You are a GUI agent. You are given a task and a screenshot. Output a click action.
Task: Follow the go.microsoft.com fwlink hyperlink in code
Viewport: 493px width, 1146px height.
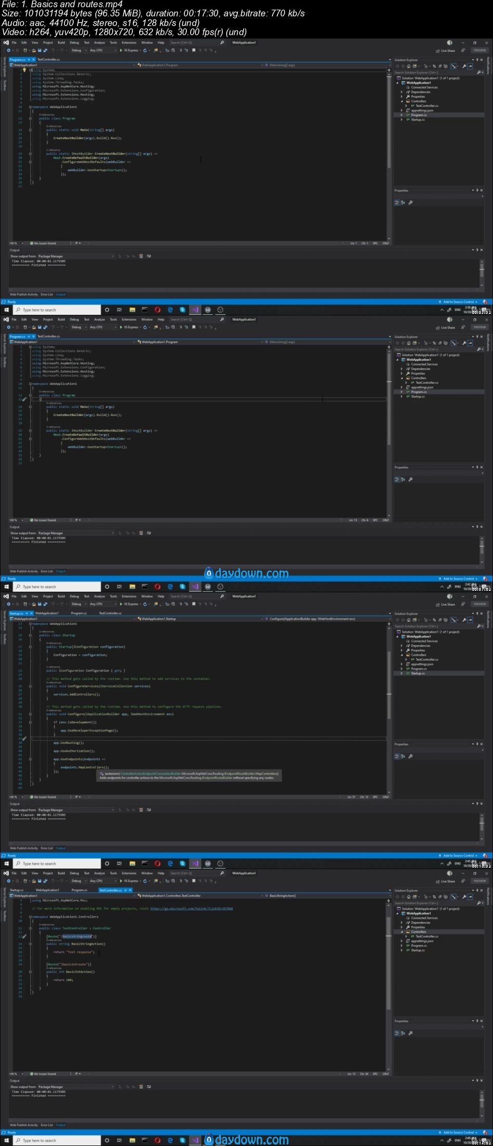click(191, 909)
